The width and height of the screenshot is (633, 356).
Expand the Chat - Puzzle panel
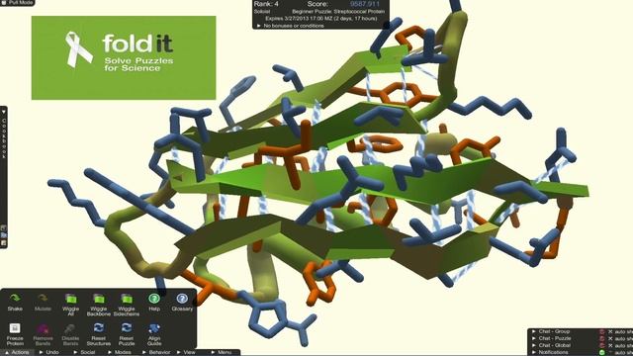click(552, 338)
